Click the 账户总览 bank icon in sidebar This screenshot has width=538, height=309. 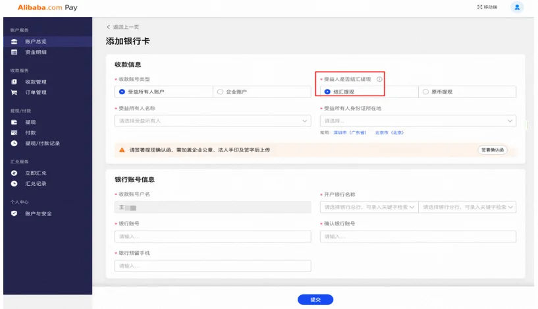click(14, 42)
